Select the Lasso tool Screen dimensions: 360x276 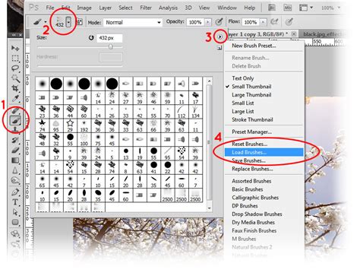pyautogui.click(x=15, y=68)
